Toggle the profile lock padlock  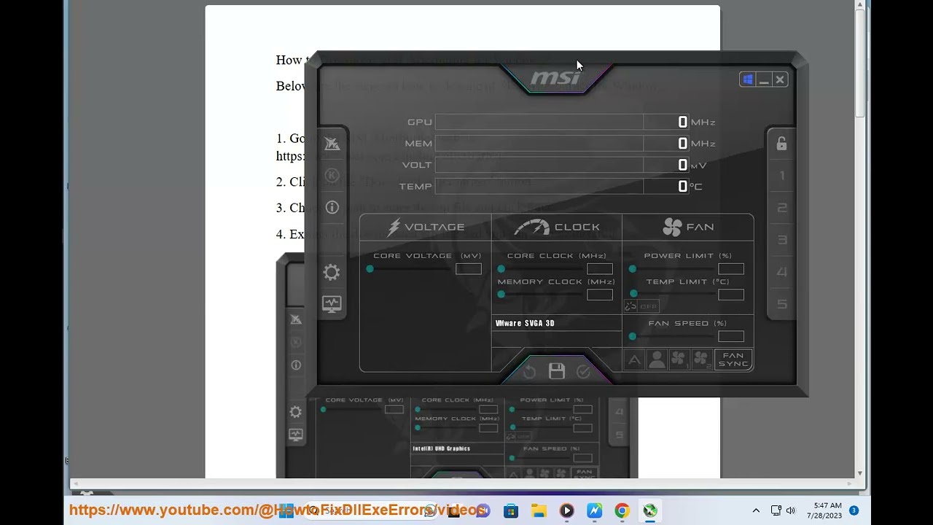point(781,144)
